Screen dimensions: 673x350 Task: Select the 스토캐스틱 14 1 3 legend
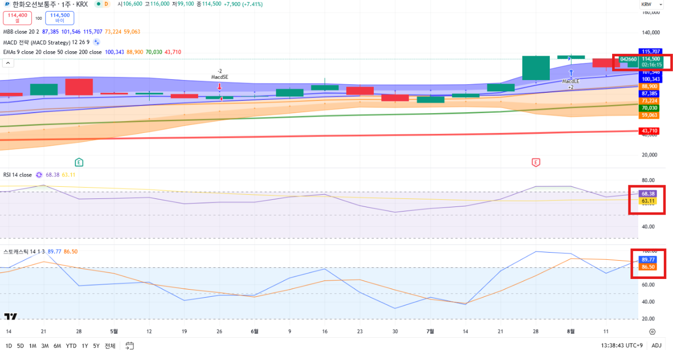click(x=24, y=251)
